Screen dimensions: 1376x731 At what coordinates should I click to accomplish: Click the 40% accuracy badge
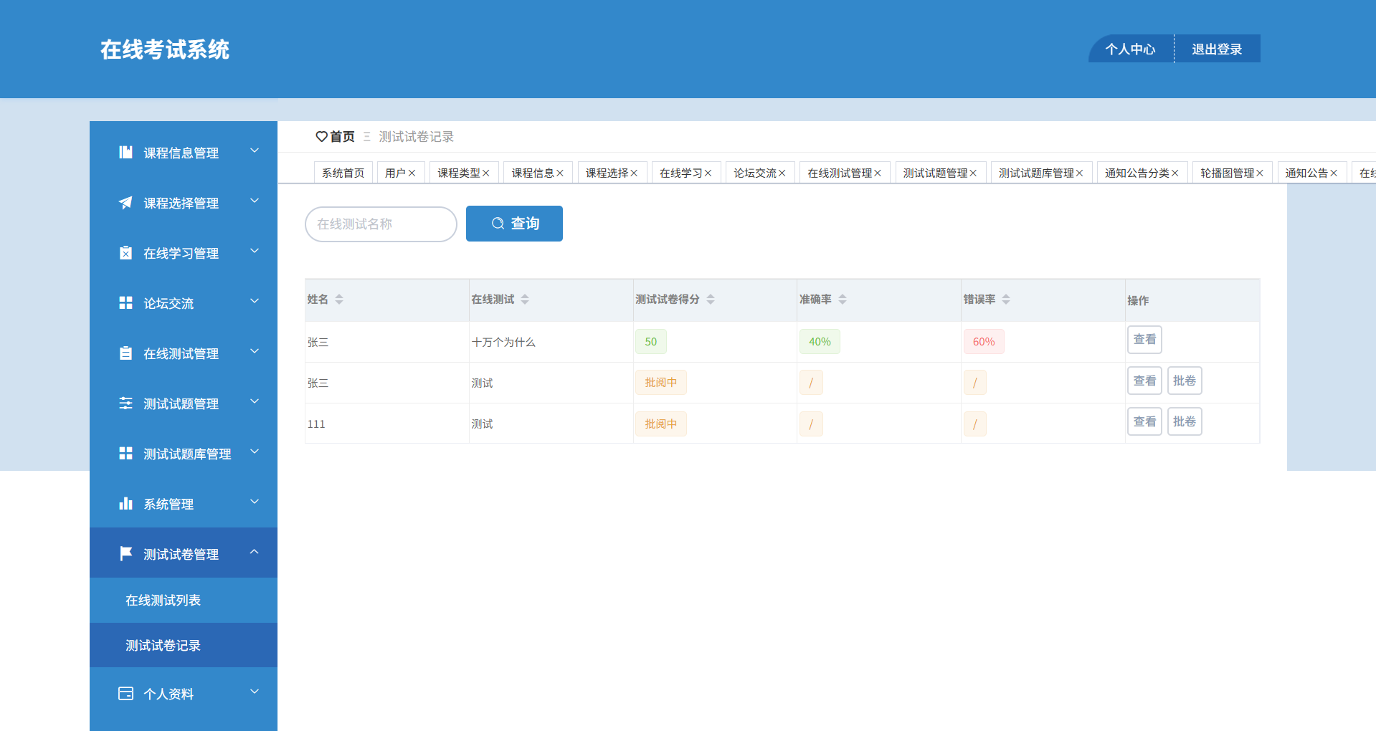(x=820, y=342)
